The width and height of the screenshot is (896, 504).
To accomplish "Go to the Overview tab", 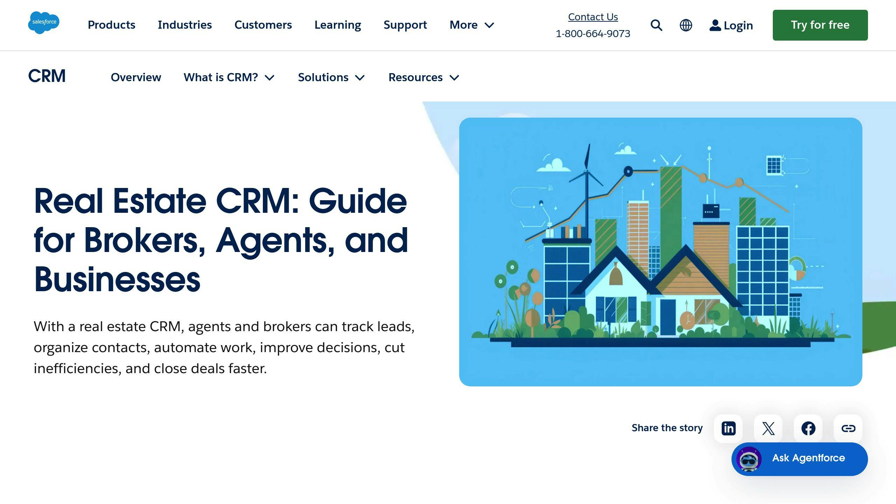I will point(136,77).
